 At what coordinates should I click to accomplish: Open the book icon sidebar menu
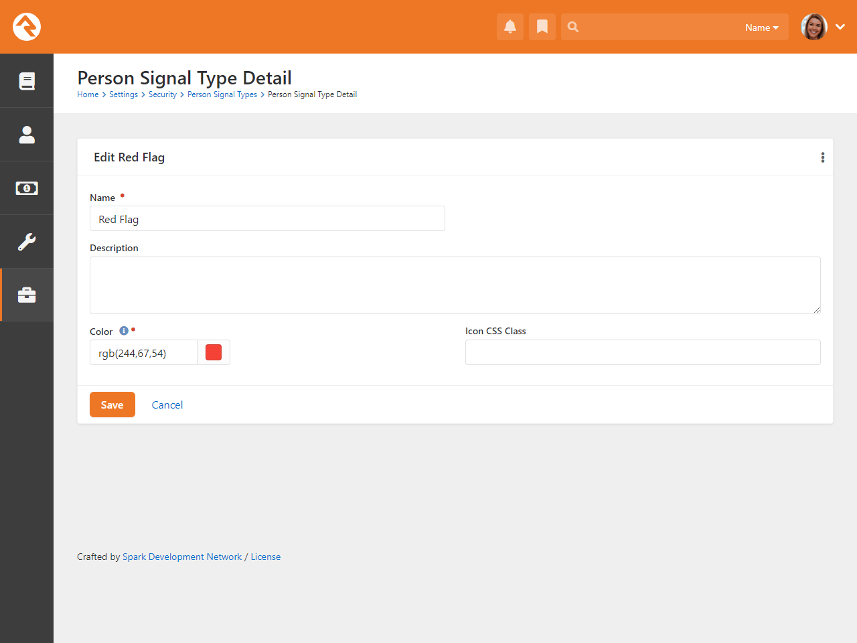pos(27,81)
